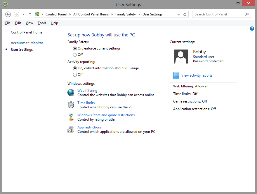Click the activity reports notebook icon
This screenshot has width=257, height=194.
(x=176, y=75)
